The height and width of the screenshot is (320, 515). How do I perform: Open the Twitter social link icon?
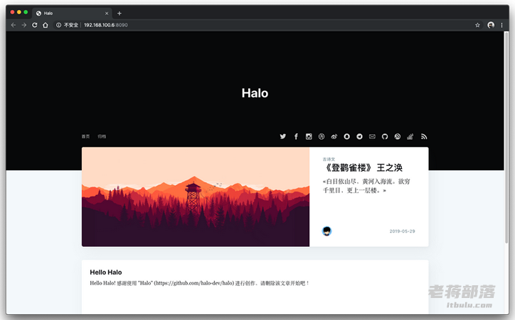(x=283, y=136)
